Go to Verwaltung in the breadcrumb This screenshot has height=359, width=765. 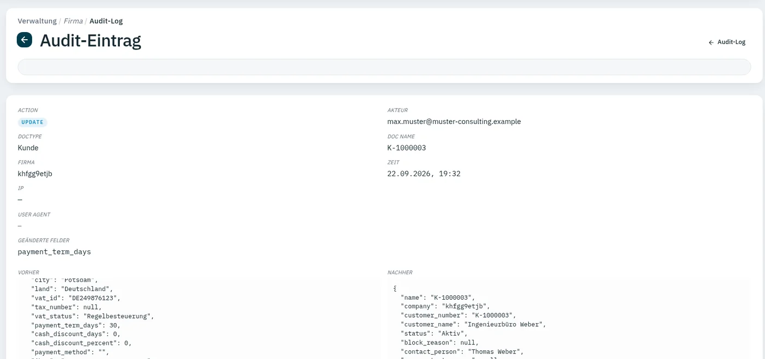click(x=37, y=21)
